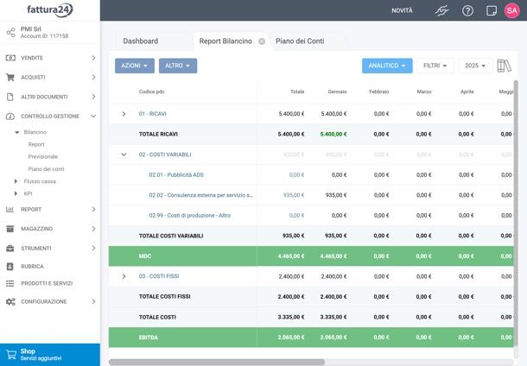Screen dimensions: 527x366
Task: Click the Vendite banknote icon
Action: (x=10, y=58)
